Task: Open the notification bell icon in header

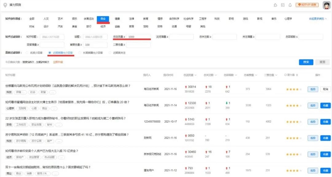Action: coord(290,5)
